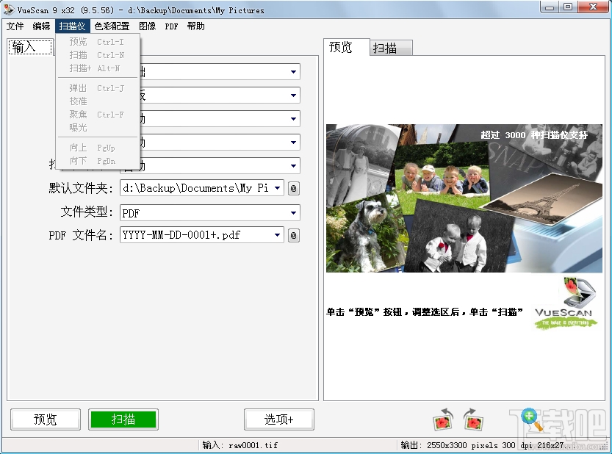Click the rotate counterclockwise image icon
Viewport: 612px width, 454px height.
click(x=443, y=420)
